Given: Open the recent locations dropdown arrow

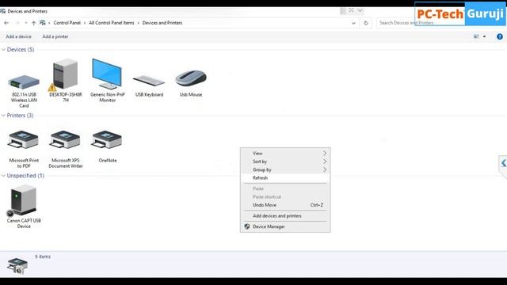Looking at the screenshot, I should point(26,23).
